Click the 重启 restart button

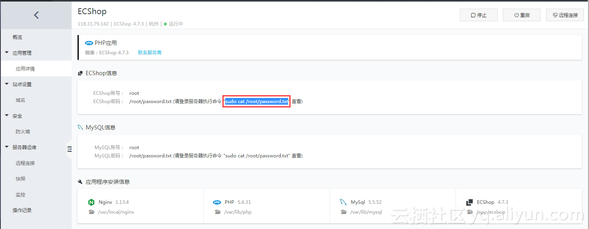tap(522, 15)
